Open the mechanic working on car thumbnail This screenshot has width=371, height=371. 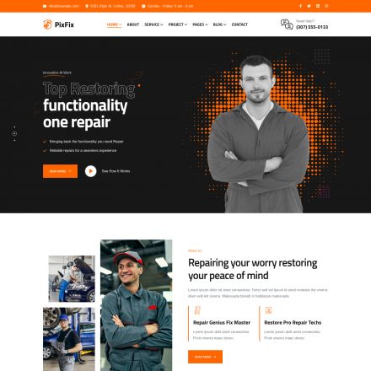pos(72,278)
